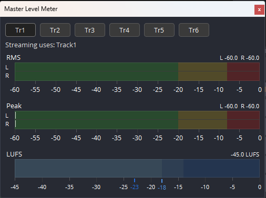Click the LUFS section label
266x198 pixels.
14,154
